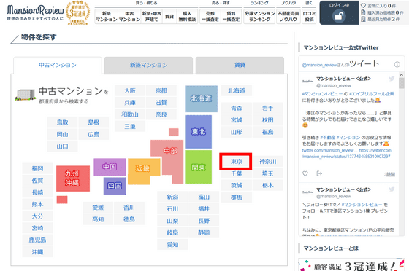Select the 東北 map region
409x271 pixels.
pyautogui.click(x=198, y=132)
